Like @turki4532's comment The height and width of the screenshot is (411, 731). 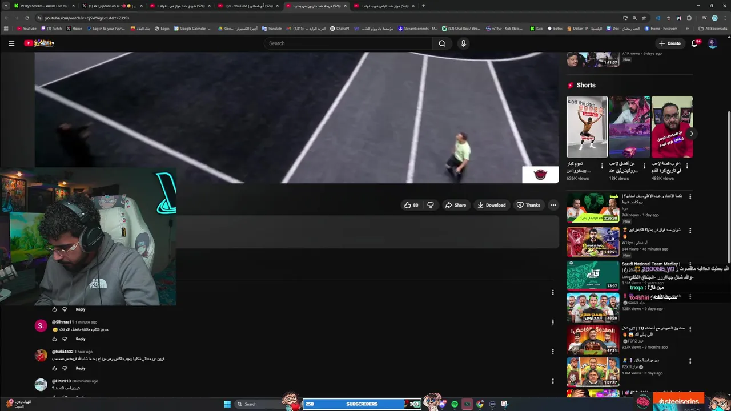[55, 368]
